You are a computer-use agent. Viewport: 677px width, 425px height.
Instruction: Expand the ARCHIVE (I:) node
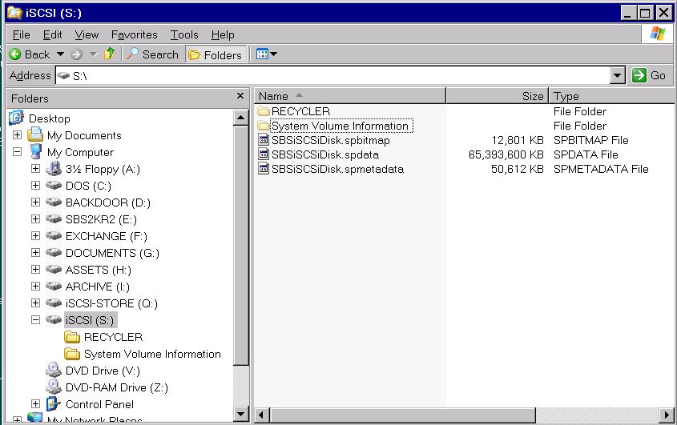click(x=36, y=287)
